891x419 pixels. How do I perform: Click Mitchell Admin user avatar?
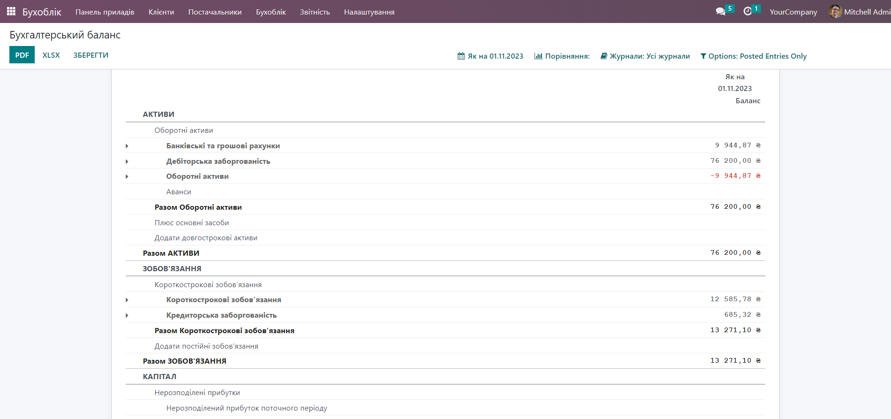point(835,12)
